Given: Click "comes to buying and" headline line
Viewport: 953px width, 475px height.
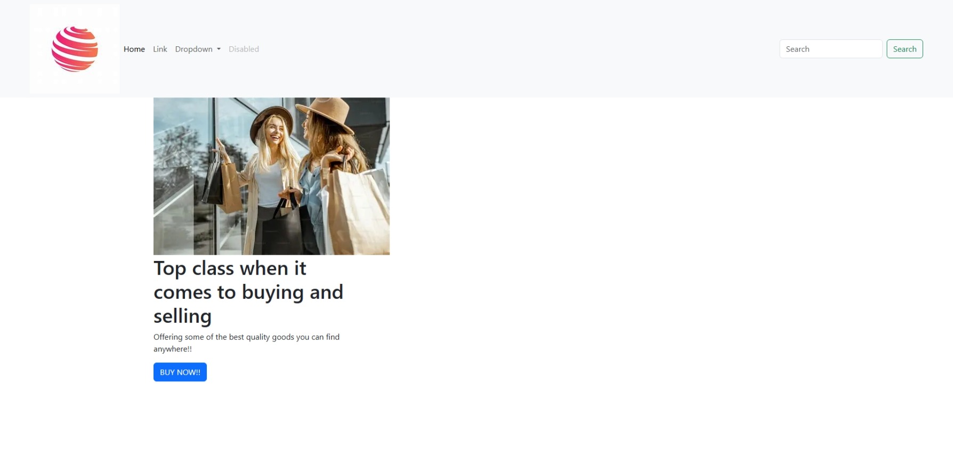Looking at the screenshot, I should 248,292.
